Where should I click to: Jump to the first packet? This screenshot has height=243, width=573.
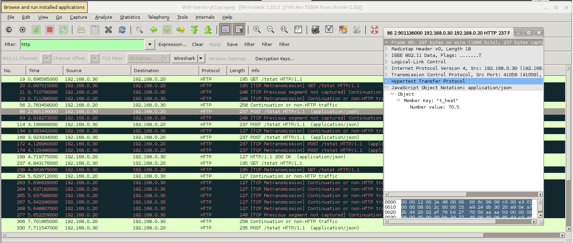click(x=194, y=30)
